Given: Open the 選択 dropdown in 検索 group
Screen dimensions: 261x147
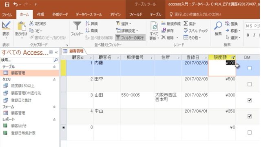Looking at the screenshot, I should click(233, 38).
